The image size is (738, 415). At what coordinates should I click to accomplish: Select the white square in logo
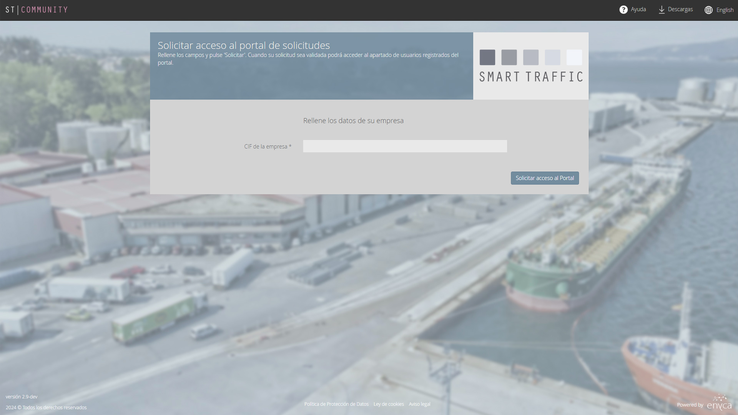pos(574,57)
